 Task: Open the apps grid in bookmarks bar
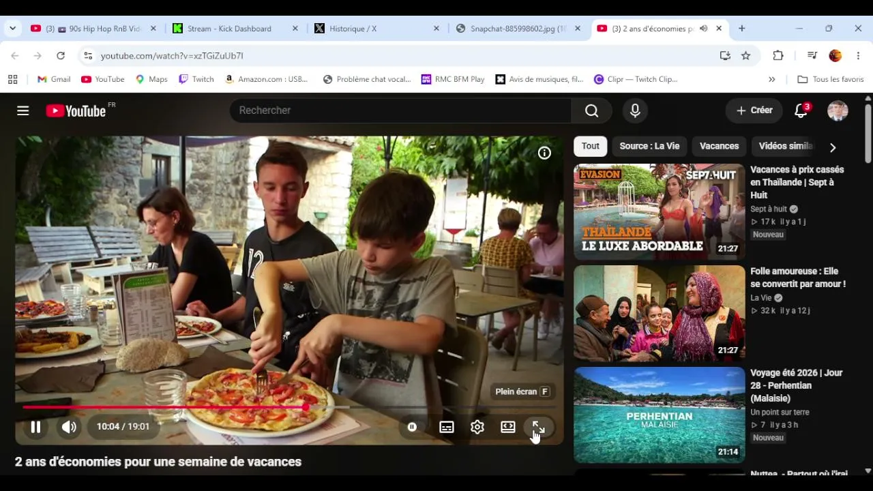pyautogui.click(x=12, y=79)
